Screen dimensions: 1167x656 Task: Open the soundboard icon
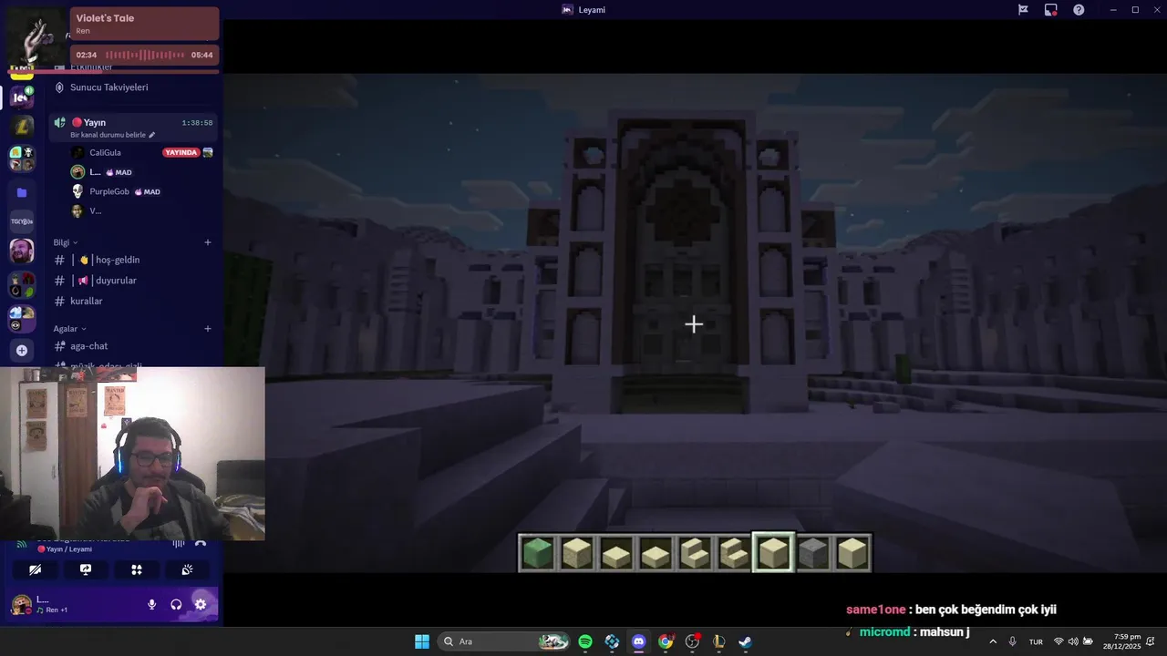point(187,569)
